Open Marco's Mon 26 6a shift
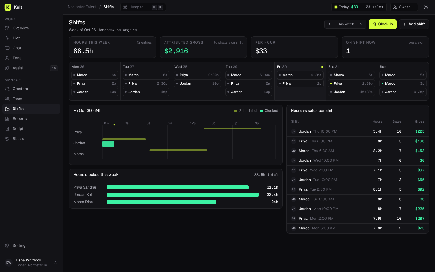The width and height of the screenshot is (435, 272). [x=95, y=75]
